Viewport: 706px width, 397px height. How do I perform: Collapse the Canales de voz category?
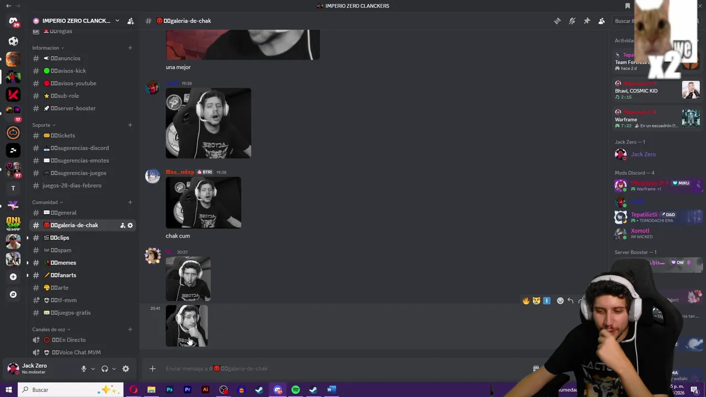click(x=51, y=330)
